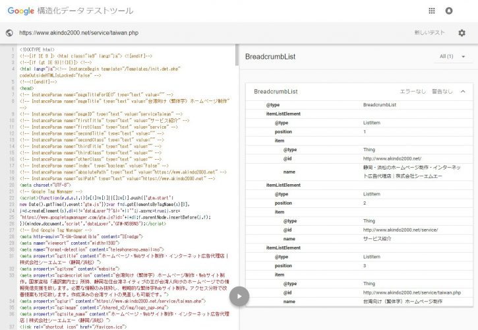Collapse the BreadcrumbList card with the chevron
Screen dimensions: 478x330
pos(463,91)
